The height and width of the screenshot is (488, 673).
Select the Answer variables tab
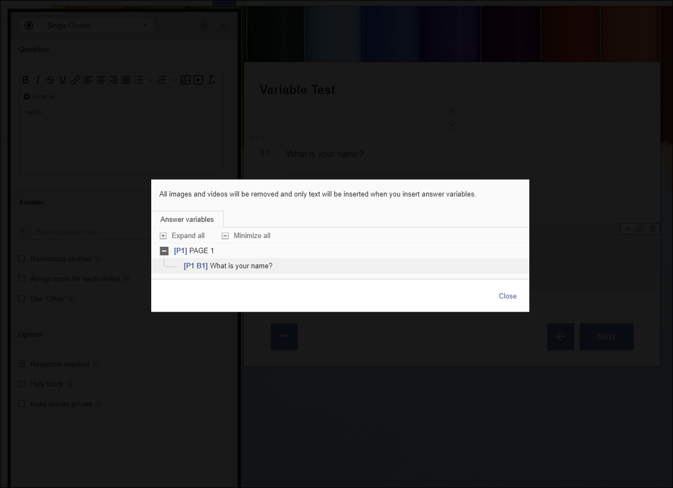tap(187, 219)
